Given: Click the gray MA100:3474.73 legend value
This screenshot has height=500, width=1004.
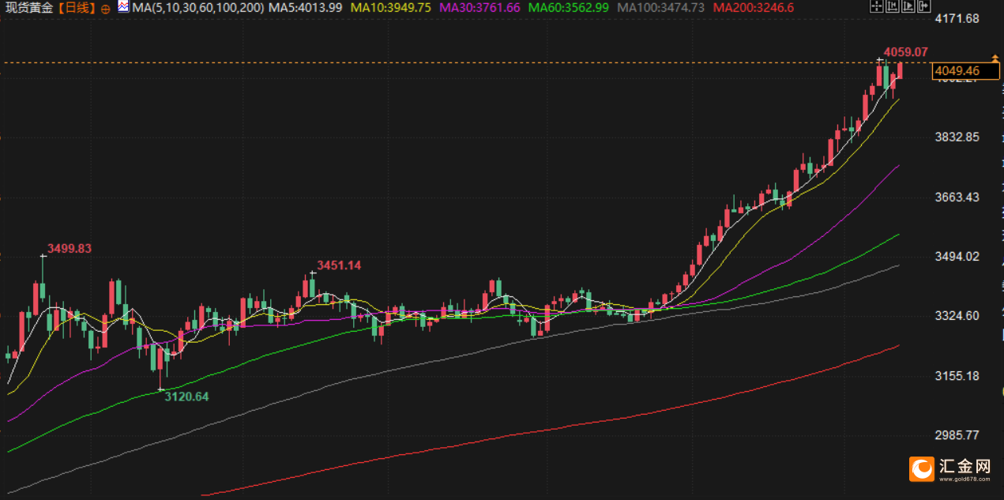Looking at the screenshot, I should pyautogui.click(x=660, y=8).
